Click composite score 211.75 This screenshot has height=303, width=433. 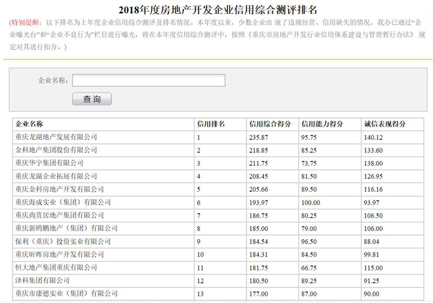click(x=258, y=163)
